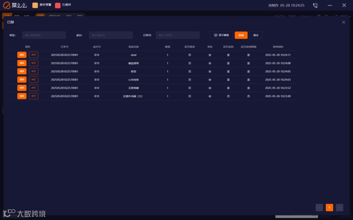This screenshot has height=220, width=353.
Task: Click 补打 for the 虾饺 row
Action: coord(34,71)
